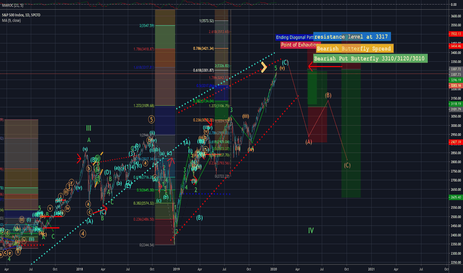Select the projected orange (C) wave label
Viewport: 463px width, 273px height.
tap(347, 165)
